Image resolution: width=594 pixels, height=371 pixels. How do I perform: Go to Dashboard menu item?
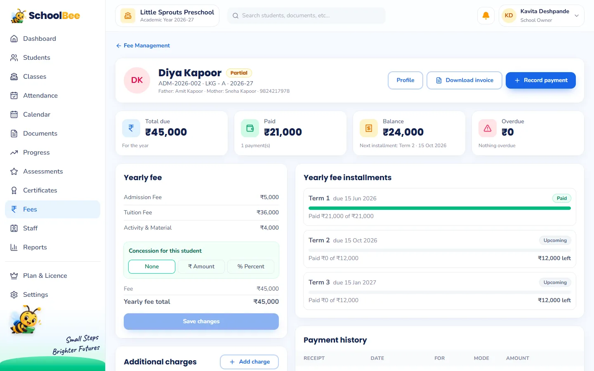tap(52, 39)
